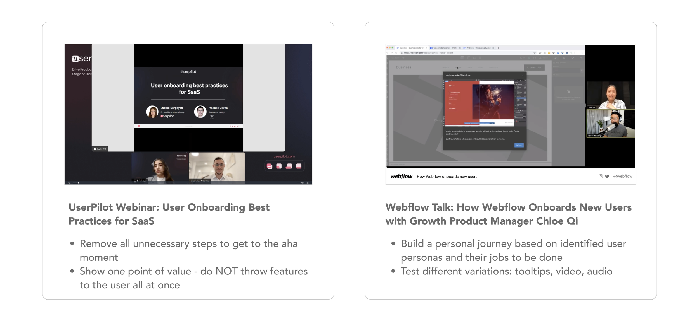Enter fullscreen on the UserPilot webinar video
Screen dimensions: 699x333
click(x=308, y=183)
